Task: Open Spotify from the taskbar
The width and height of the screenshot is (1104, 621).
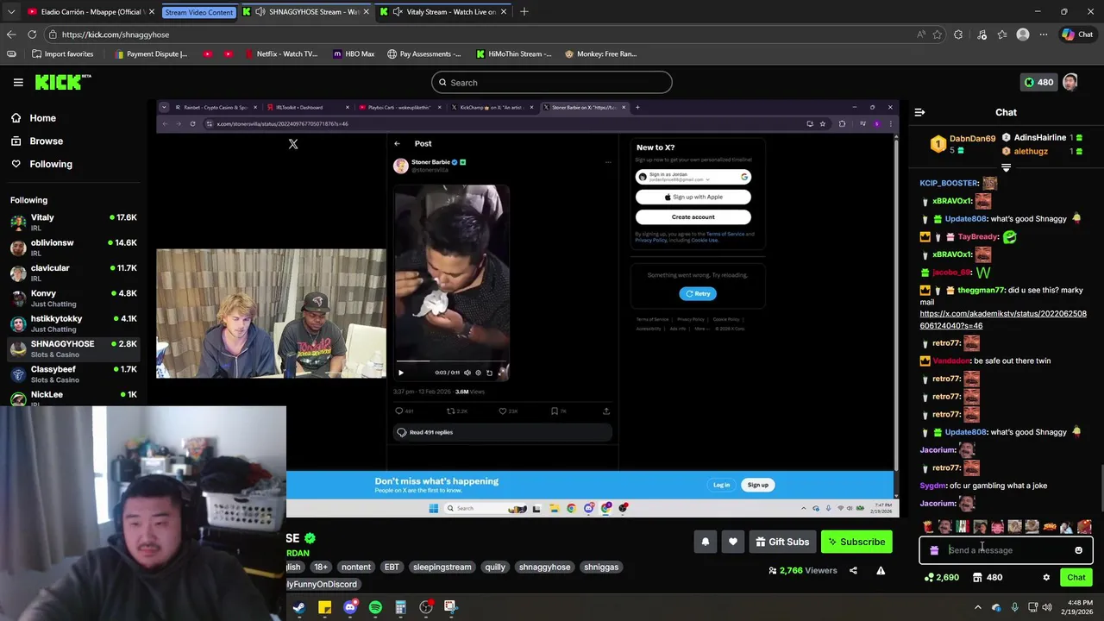Action: click(375, 607)
